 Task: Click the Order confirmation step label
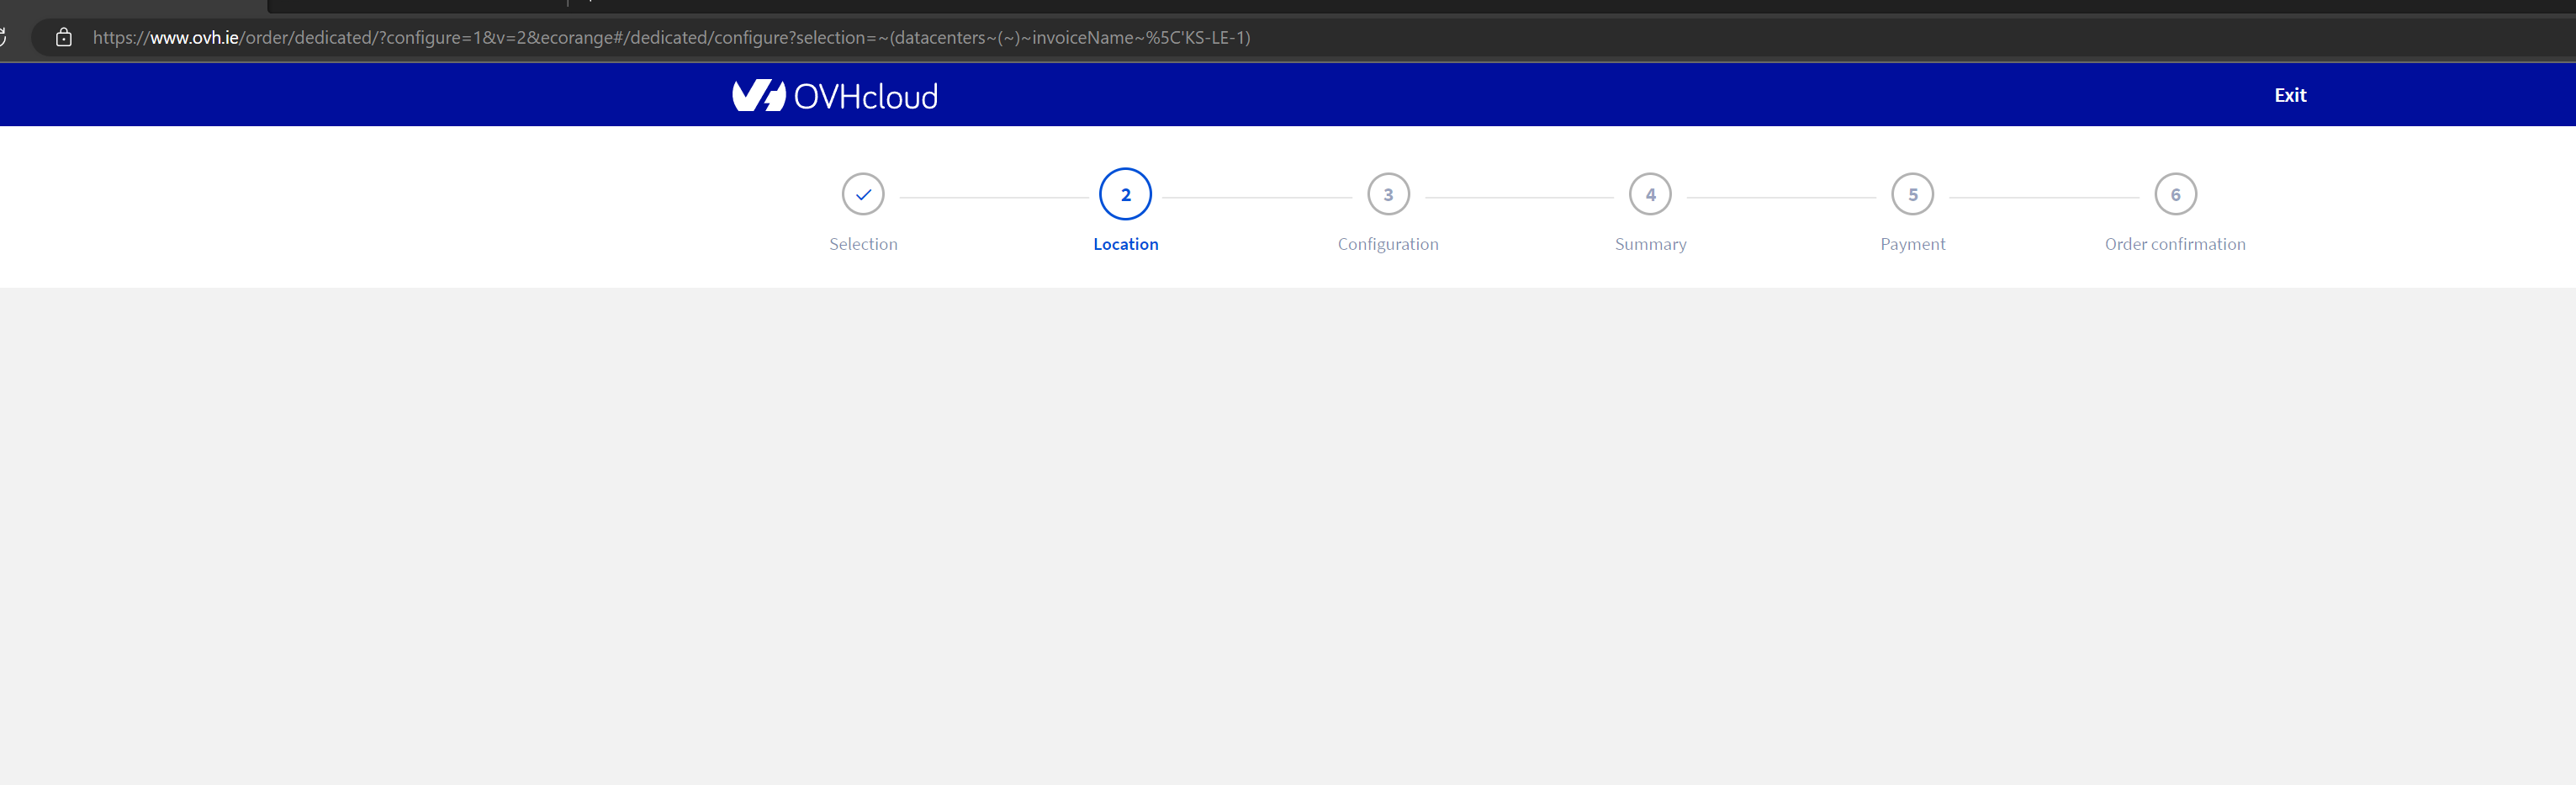2175,244
